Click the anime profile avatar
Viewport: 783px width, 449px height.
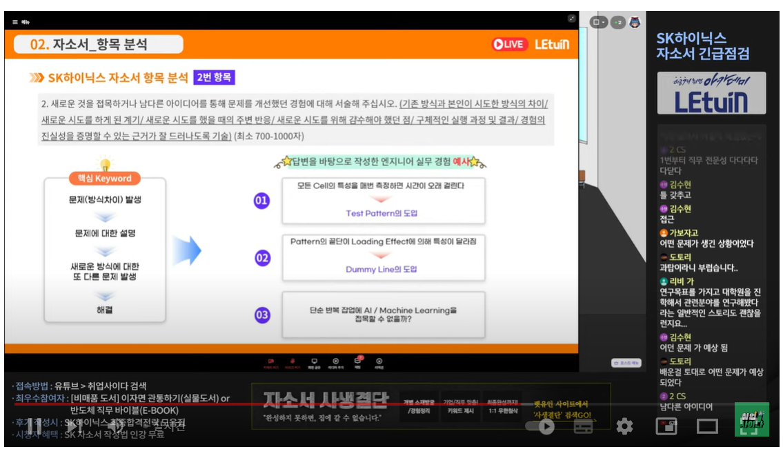coord(635,23)
